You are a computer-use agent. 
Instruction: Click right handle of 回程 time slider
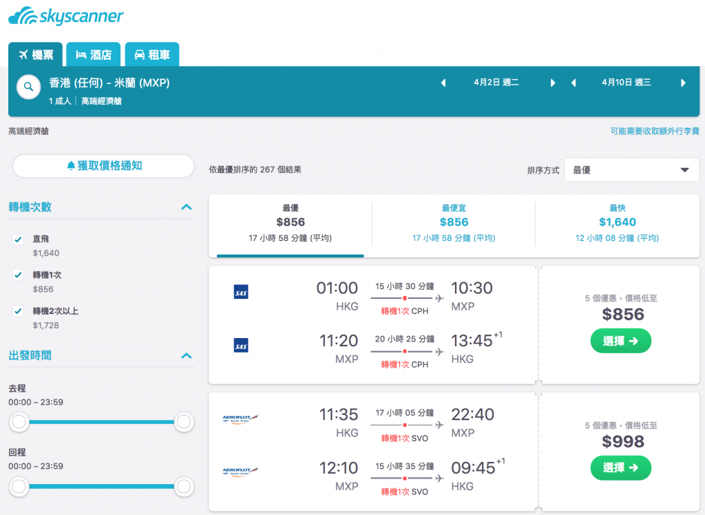[183, 486]
